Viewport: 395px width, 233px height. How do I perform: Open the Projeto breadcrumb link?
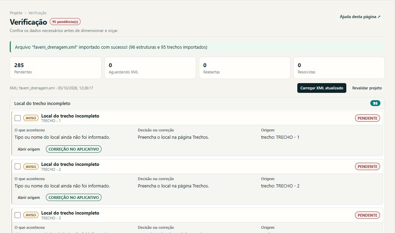point(16,13)
